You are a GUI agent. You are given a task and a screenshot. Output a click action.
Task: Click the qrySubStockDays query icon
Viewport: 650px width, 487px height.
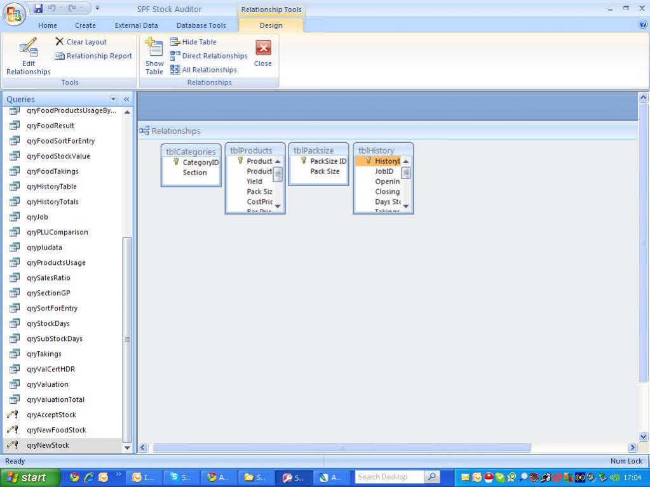coord(15,338)
